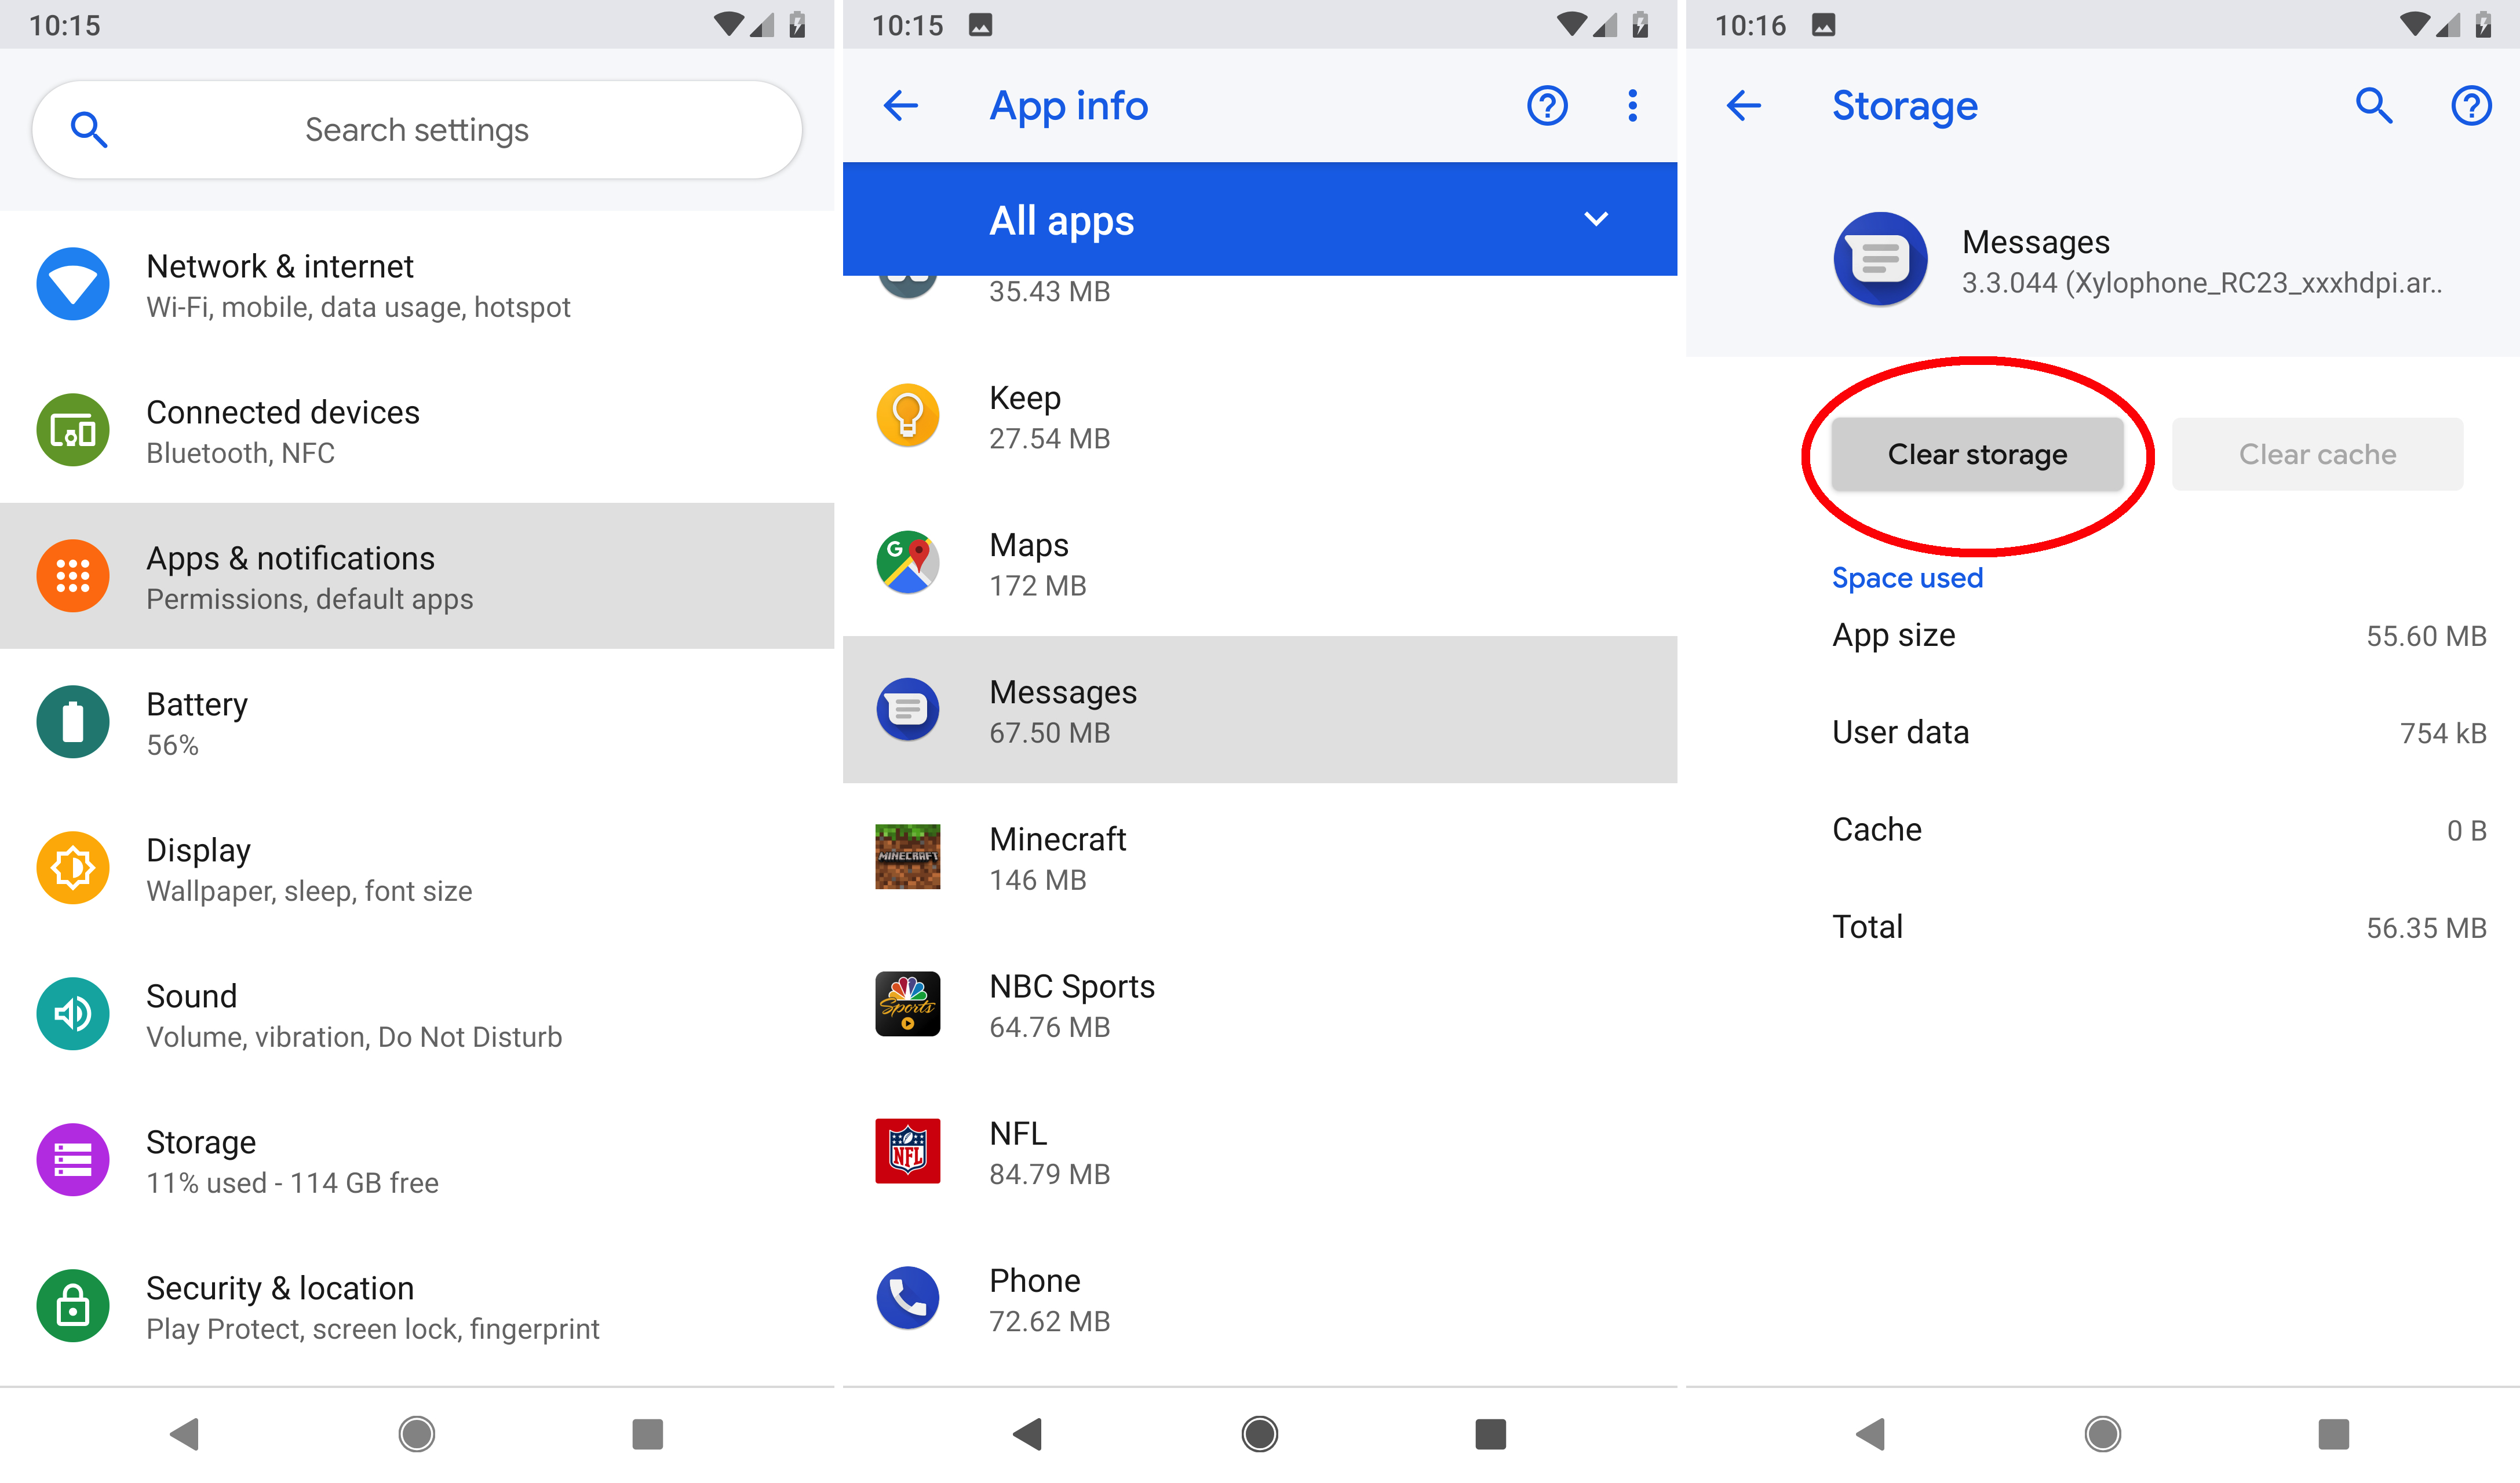Tap the green Security lock icon

point(73,1307)
